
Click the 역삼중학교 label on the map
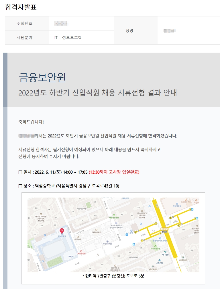click(x=62, y=236)
